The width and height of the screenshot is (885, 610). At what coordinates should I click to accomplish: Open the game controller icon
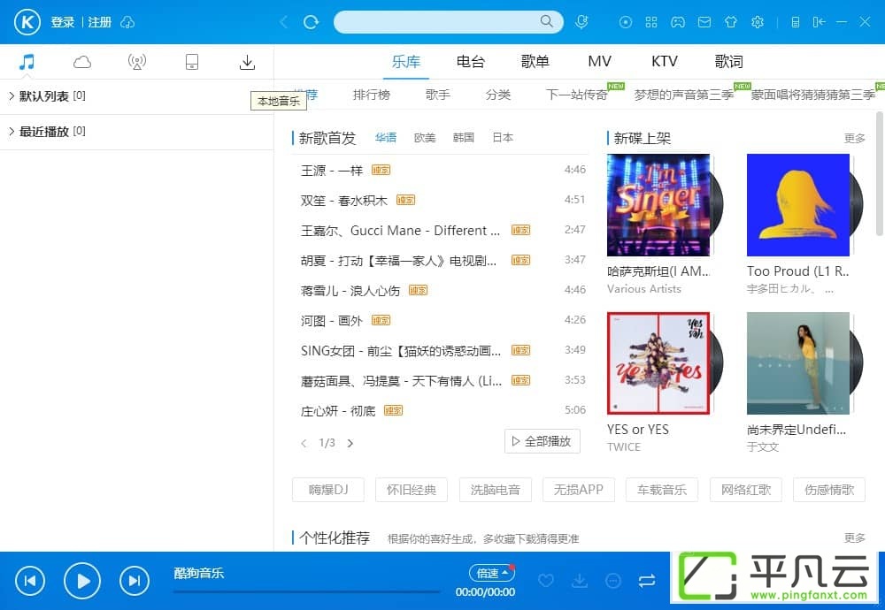(678, 22)
